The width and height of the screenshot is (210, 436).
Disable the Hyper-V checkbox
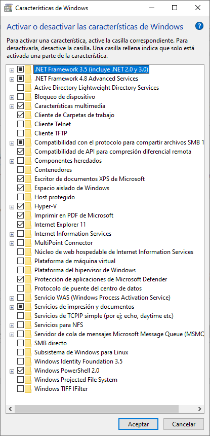21,206
